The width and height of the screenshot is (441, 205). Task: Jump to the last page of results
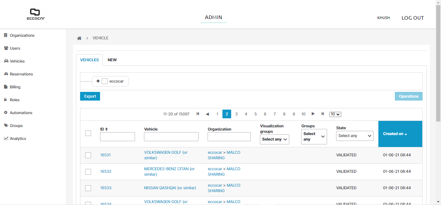323,114
